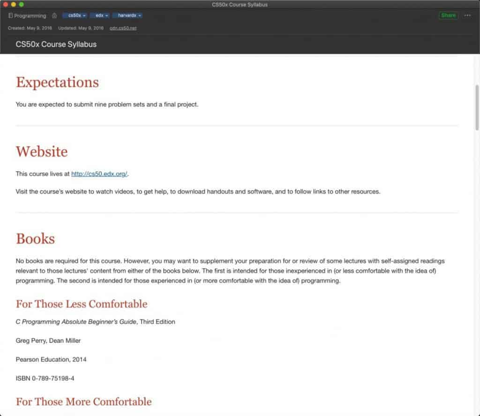This screenshot has width=480, height=416.
Task: Minimize the window with the yellow button
Action: click(x=14, y=4)
